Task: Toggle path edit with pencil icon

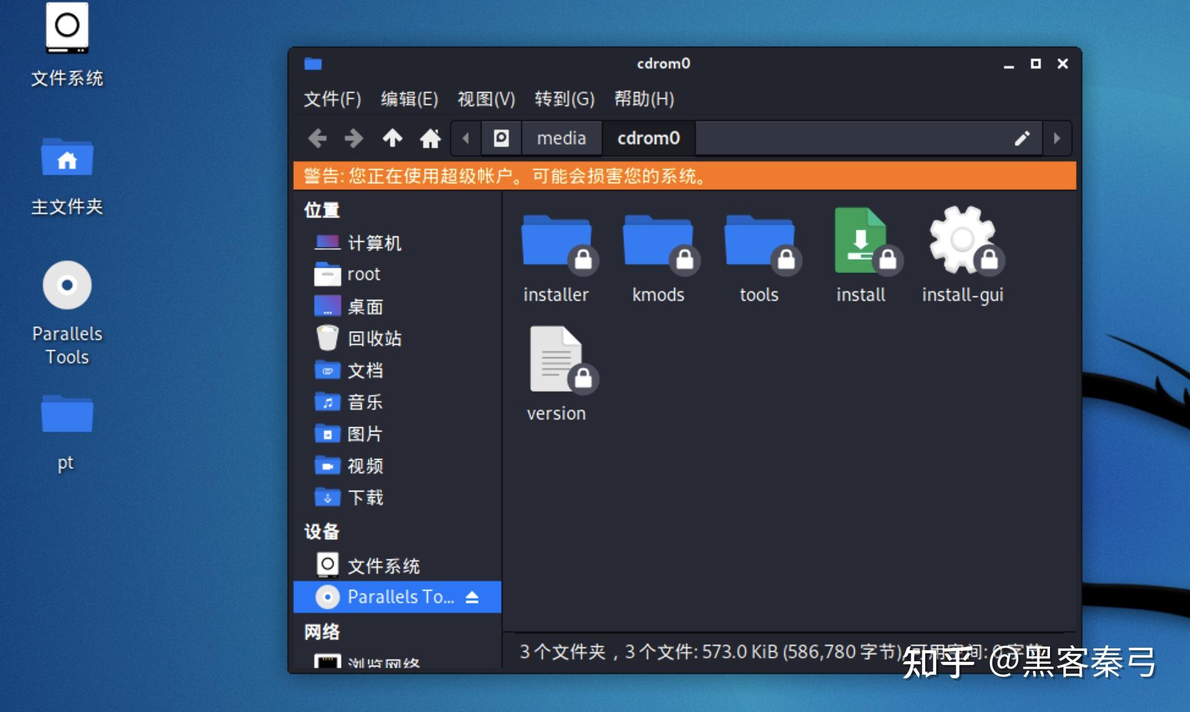Action: click(x=1022, y=138)
